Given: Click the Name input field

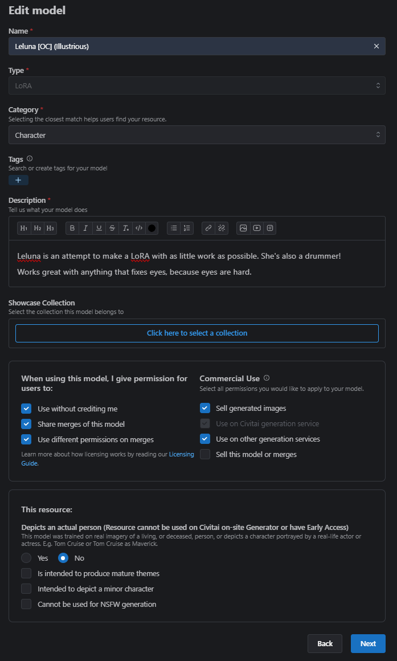Looking at the screenshot, I should pos(197,46).
